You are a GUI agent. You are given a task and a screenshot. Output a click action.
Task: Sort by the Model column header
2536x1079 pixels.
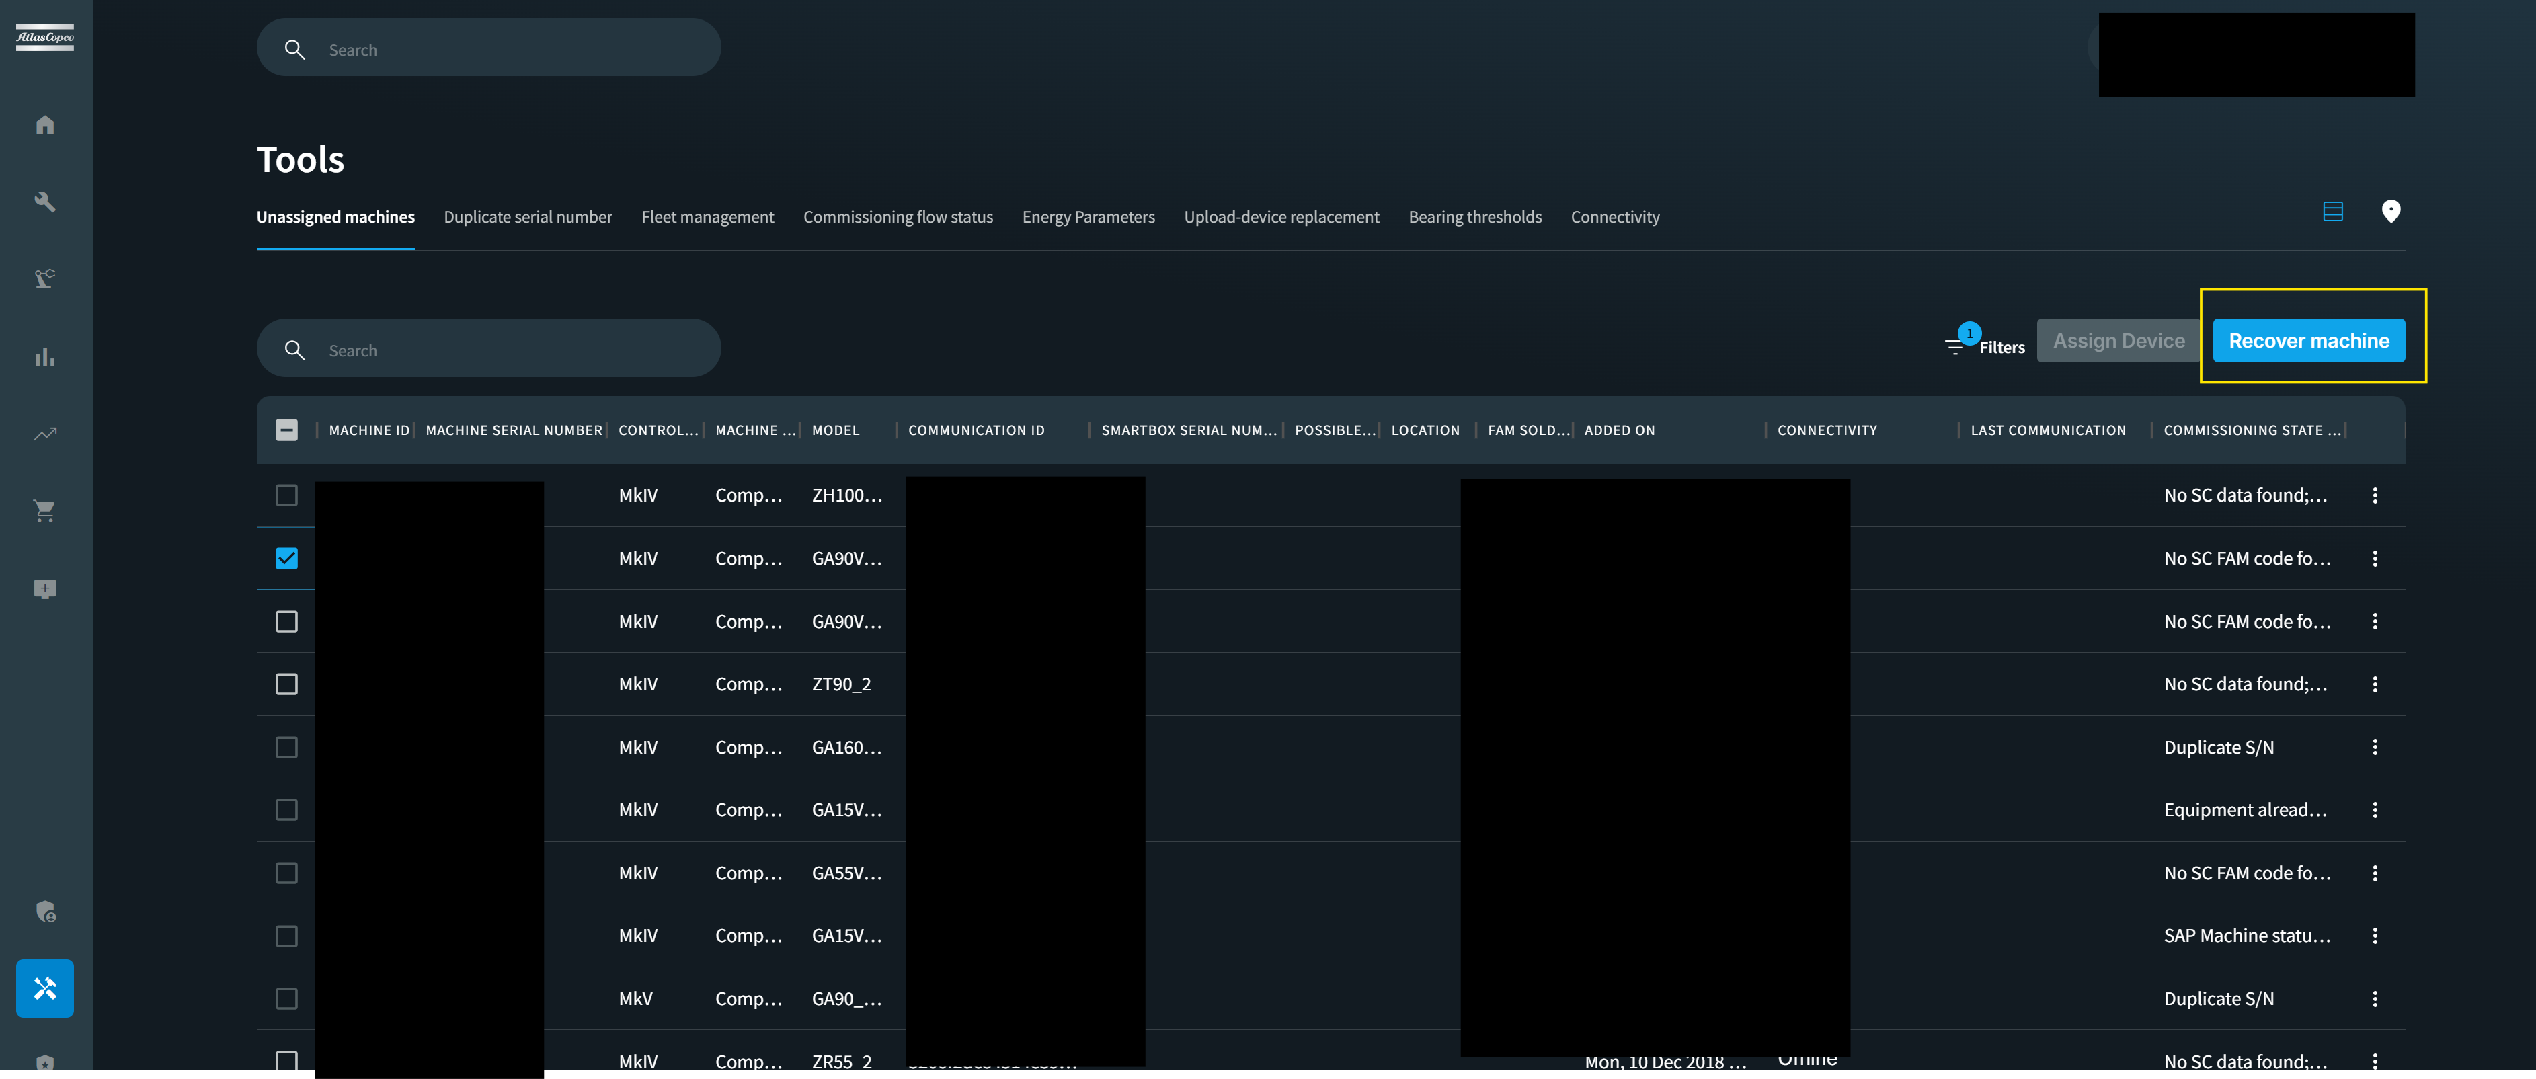coord(835,430)
